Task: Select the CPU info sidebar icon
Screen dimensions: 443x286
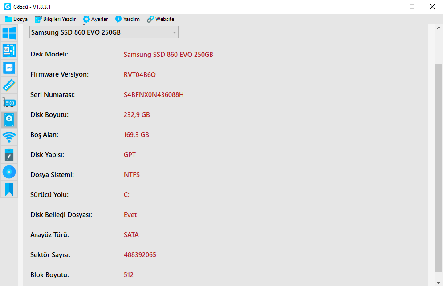Action: pyautogui.click(x=9, y=68)
